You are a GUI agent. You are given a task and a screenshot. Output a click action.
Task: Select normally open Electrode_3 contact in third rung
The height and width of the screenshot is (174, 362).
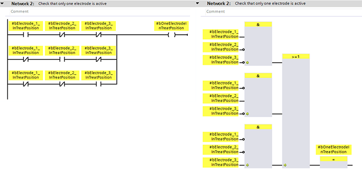click(98, 84)
